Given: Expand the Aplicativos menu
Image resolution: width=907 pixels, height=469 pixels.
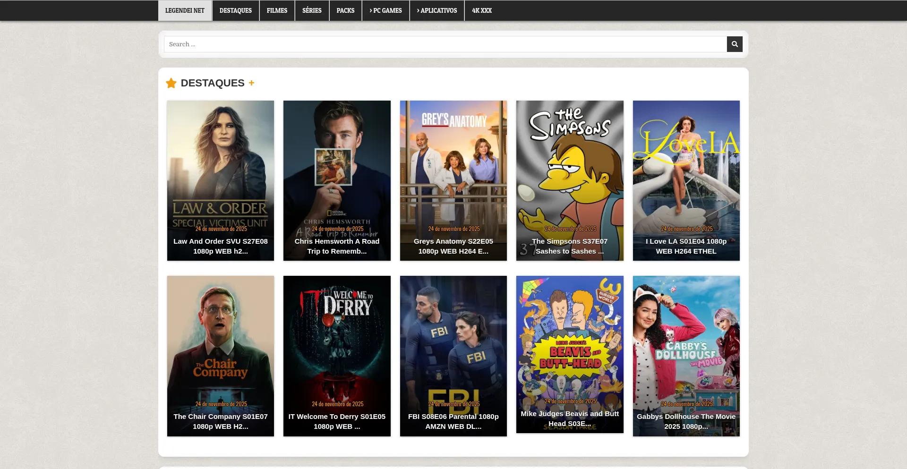Looking at the screenshot, I should [x=437, y=10].
